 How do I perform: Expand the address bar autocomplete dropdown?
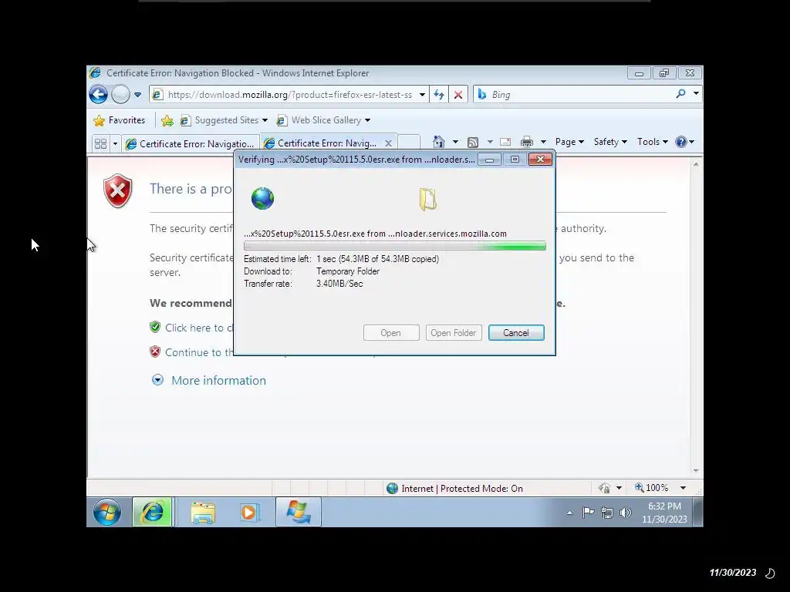pyautogui.click(x=422, y=94)
